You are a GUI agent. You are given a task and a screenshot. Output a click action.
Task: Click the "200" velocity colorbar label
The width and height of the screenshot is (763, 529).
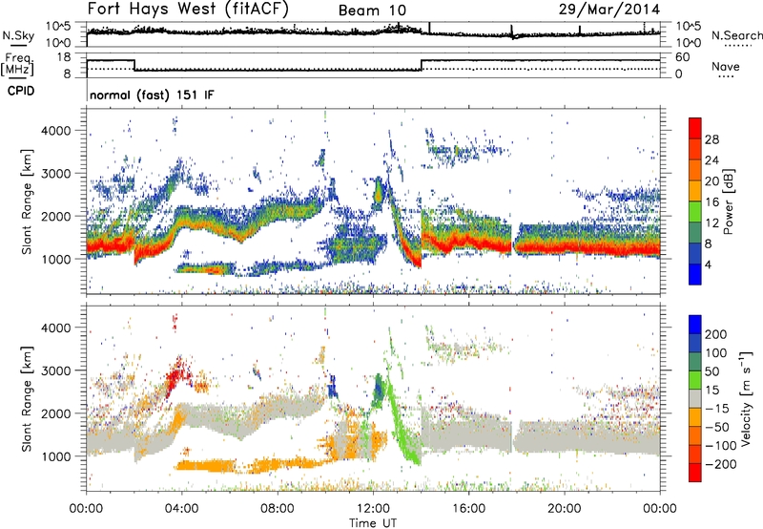point(716,334)
